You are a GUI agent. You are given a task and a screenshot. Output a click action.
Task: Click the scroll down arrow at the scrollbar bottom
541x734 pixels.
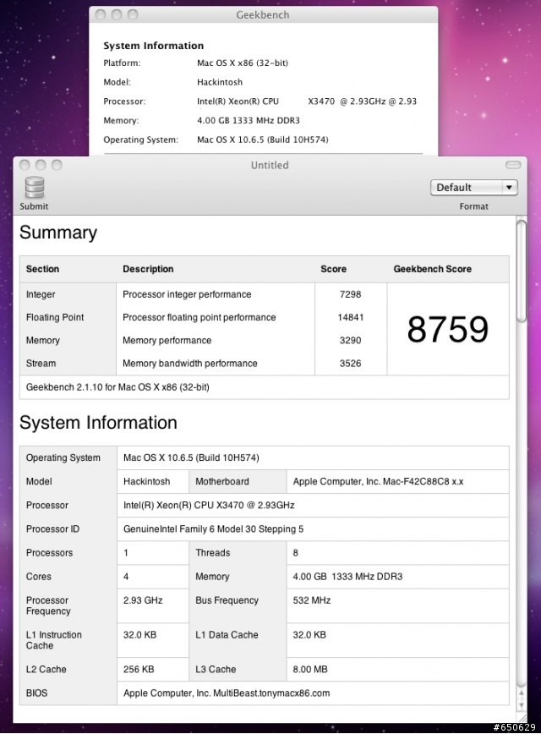522,705
